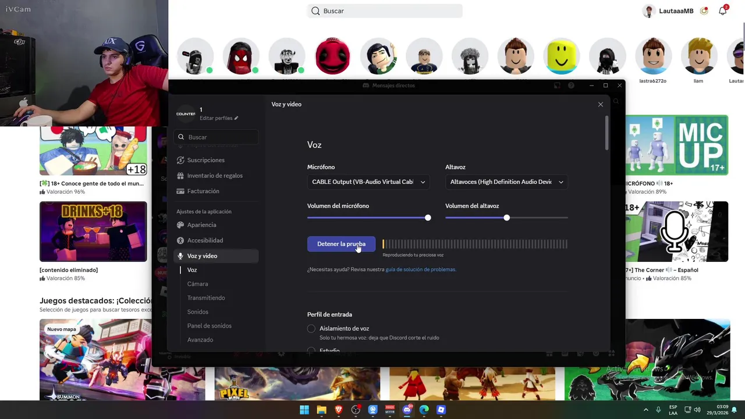
Task: Open Avanzado sub-tab
Action: coord(200,340)
